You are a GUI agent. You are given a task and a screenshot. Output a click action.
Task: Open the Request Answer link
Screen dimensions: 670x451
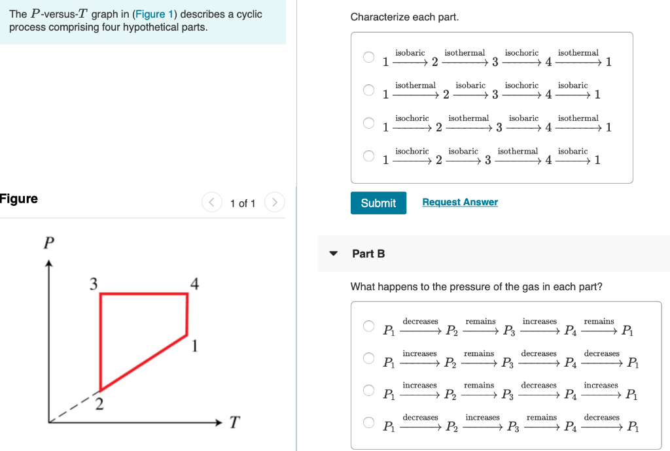pyautogui.click(x=459, y=202)
